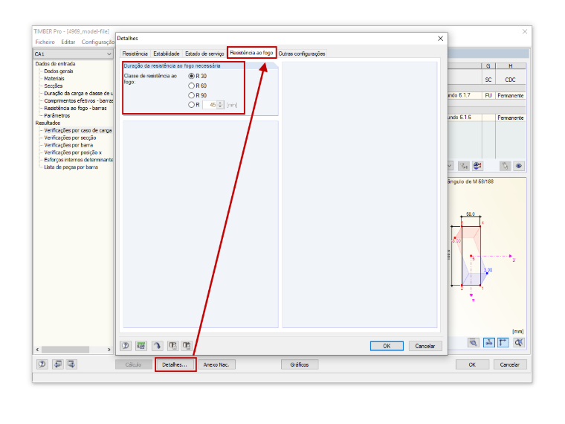Open help in the Detalhes dialog

[126, 346]
